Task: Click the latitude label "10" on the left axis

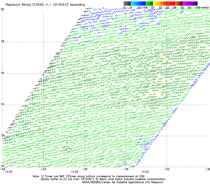Action: click(2, 166)
